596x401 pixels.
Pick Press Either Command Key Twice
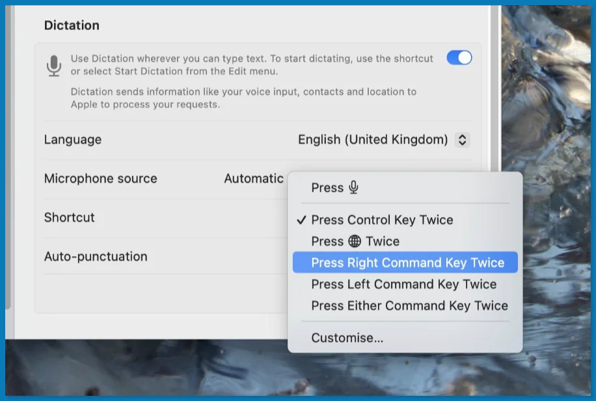[409, 305]
